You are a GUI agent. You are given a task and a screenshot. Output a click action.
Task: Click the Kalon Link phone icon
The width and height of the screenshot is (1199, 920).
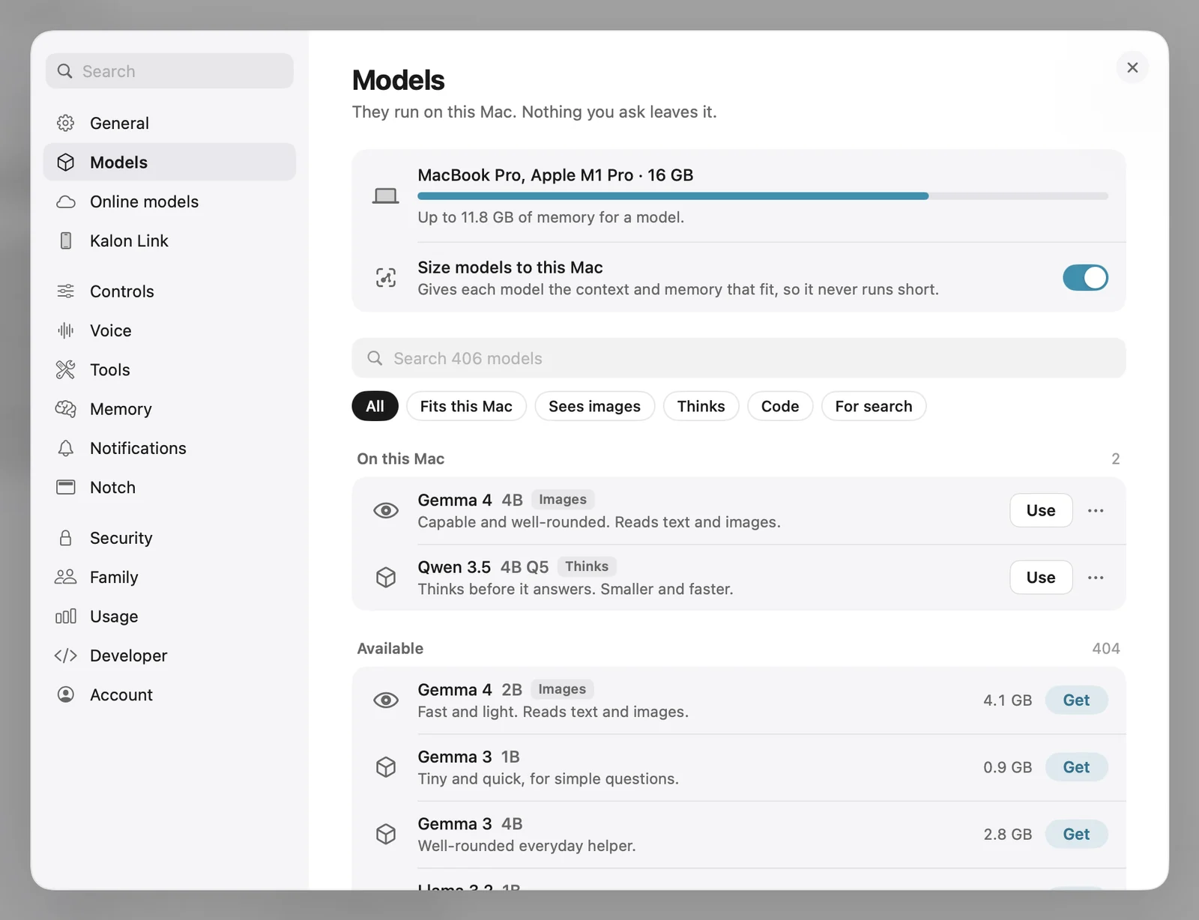[66, 240]
